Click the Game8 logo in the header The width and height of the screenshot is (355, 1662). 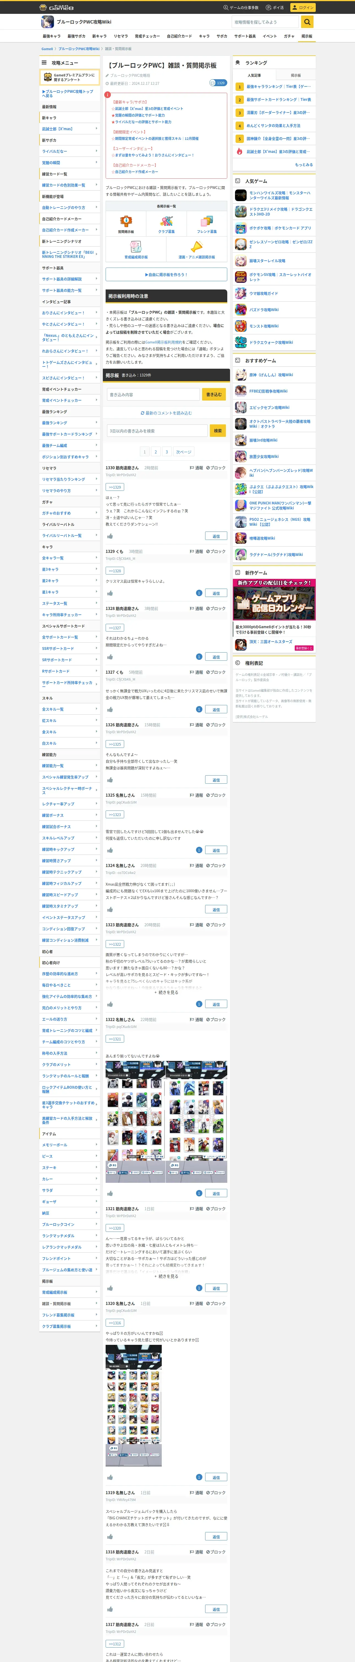[57, 7]
